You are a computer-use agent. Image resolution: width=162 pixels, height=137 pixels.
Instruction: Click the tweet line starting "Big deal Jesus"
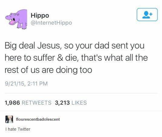74,46
